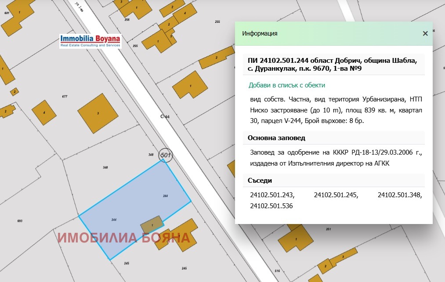445x282 pixels.
Task: Click the circled 501 district marker
Action: (x=165, y=155)
